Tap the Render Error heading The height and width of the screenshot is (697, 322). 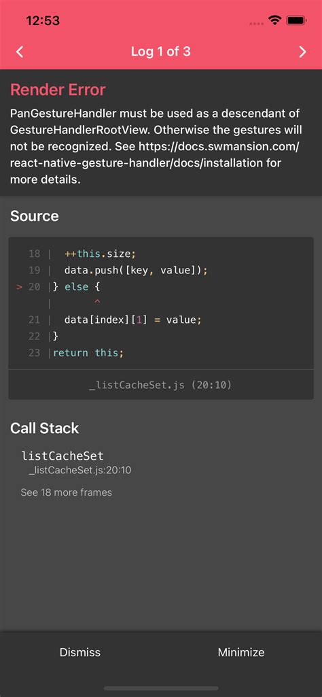(x=58, y=90)
